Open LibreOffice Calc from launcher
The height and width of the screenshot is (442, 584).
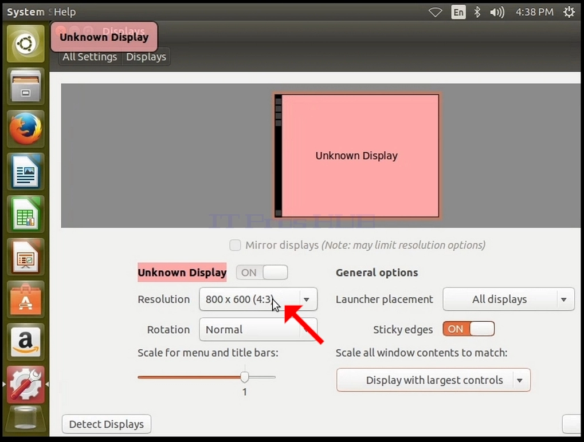[25, 214]
